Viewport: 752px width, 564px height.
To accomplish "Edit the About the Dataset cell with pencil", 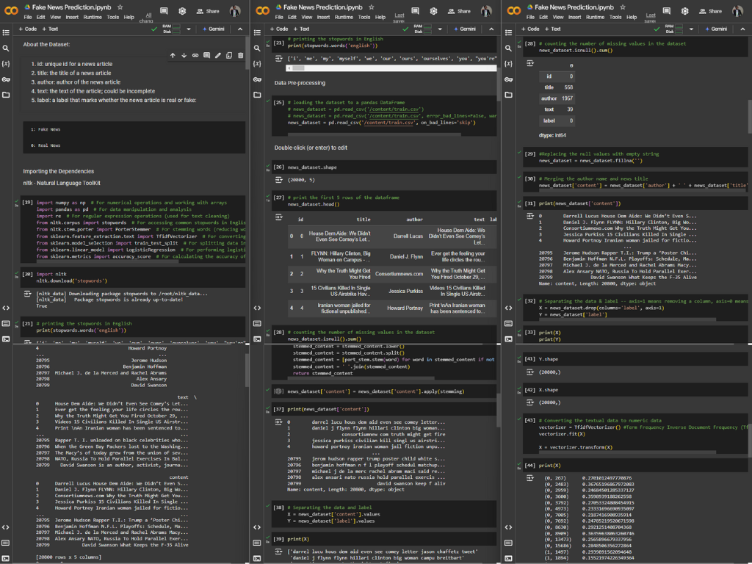I will coord(217,56).
